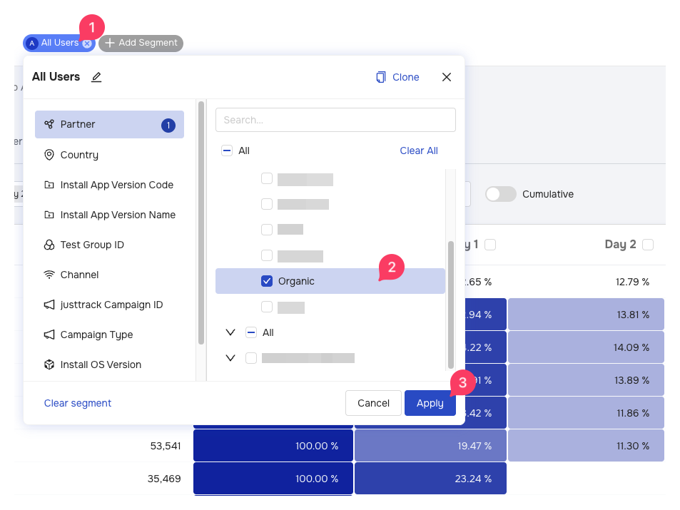Remove the All Users segment chip

pos(86,44)
